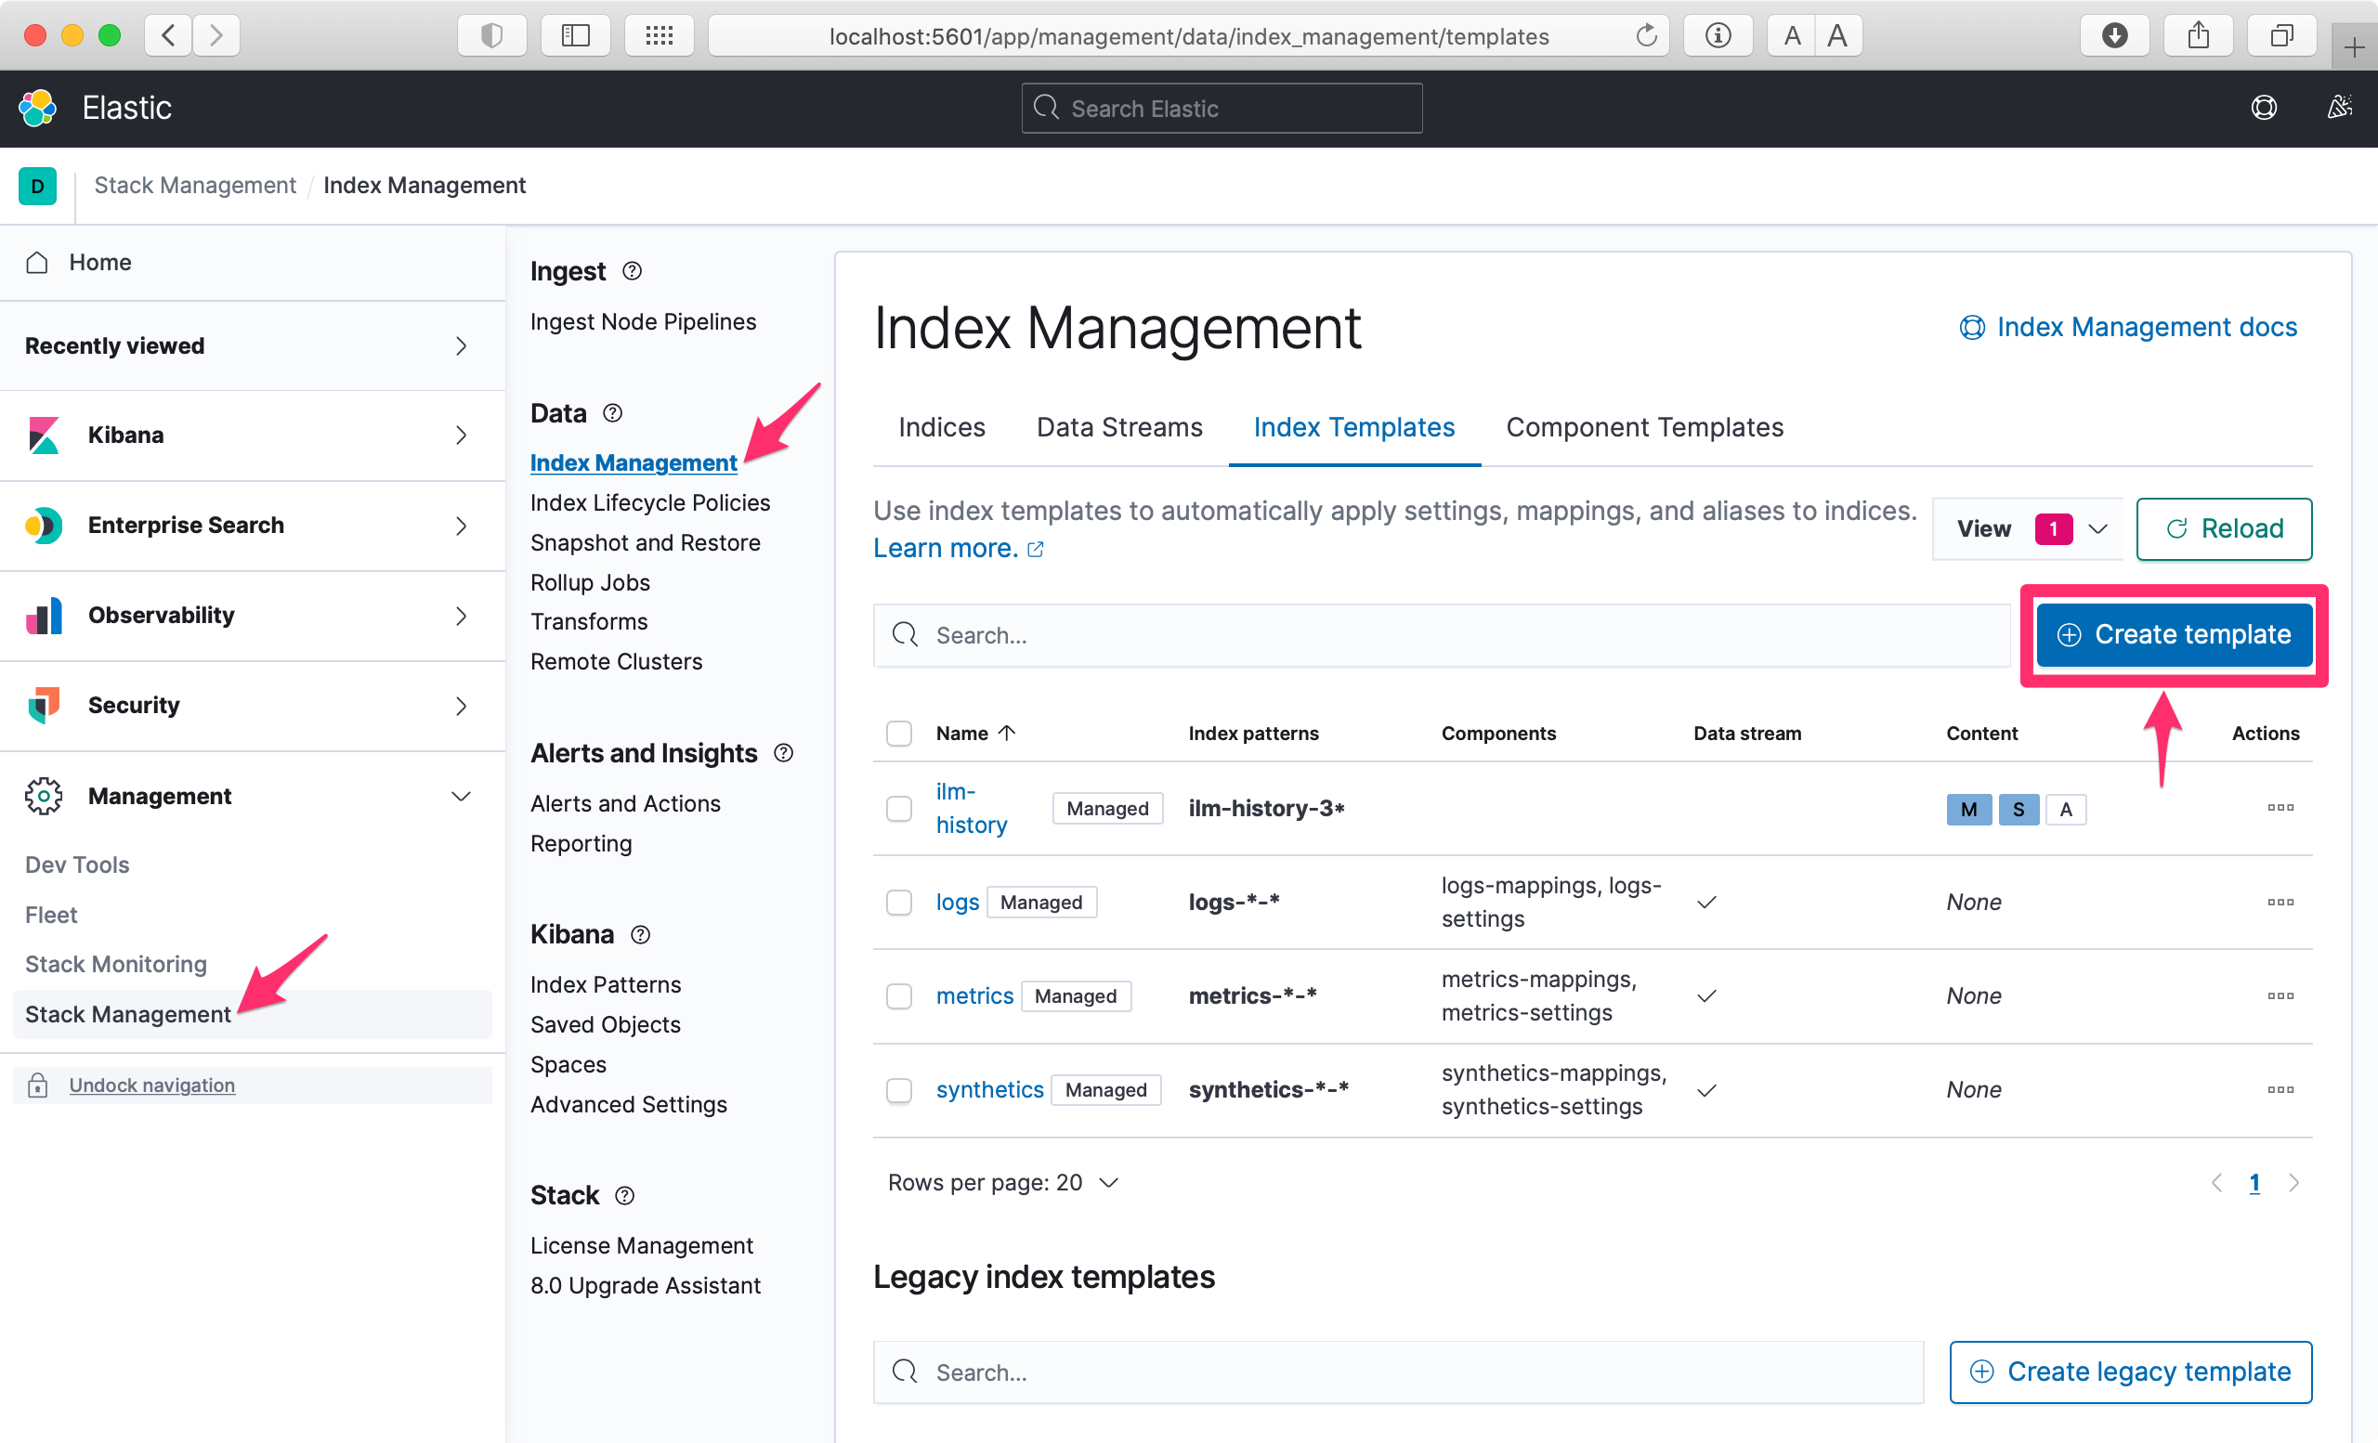Click the Create template button
Screen dimensions: 2378x1443
pyautogui.click(x=2174, y=635)
